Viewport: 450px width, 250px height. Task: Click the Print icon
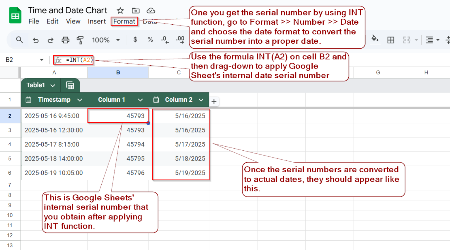click(x=65, y=40)
